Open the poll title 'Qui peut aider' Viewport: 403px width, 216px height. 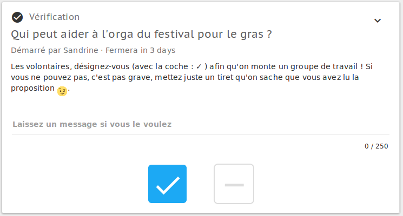point(141,34)
